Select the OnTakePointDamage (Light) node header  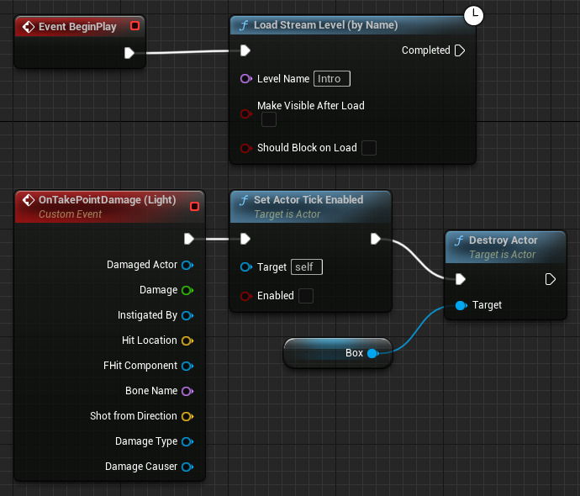tap(110, 207)
